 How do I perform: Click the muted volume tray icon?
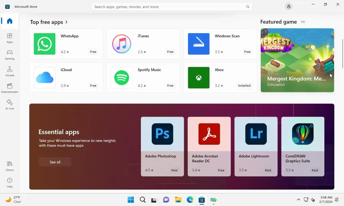(313, 200)
